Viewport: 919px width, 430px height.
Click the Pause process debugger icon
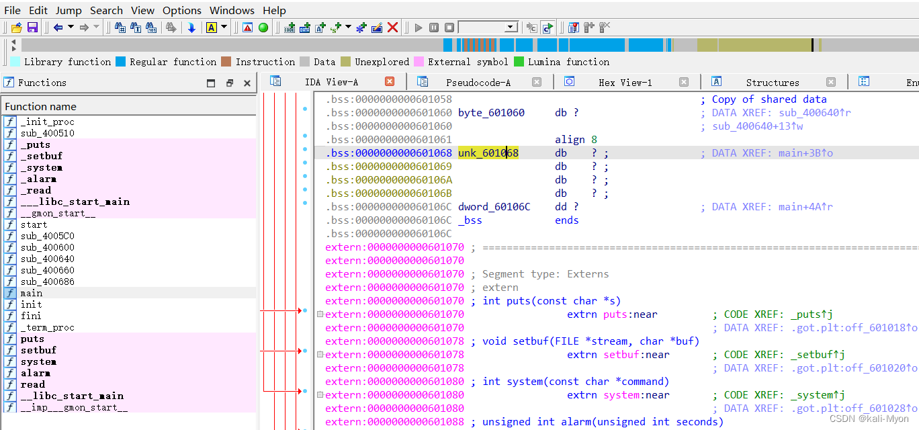coord(433,27)
